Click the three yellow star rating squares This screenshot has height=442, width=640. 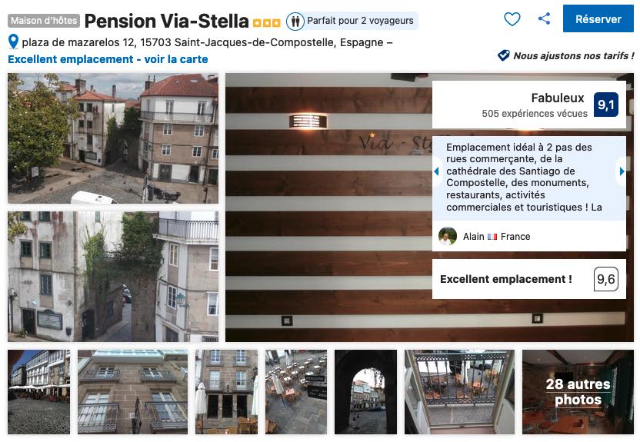coord(266,23)
